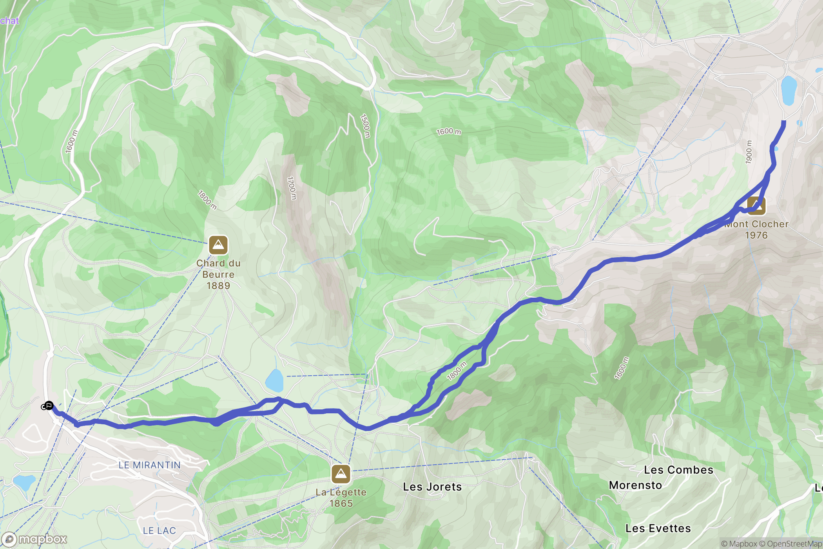The image size is (823, 549).
Task: Click the route start flag marker
Action: (x=48, y=406)
